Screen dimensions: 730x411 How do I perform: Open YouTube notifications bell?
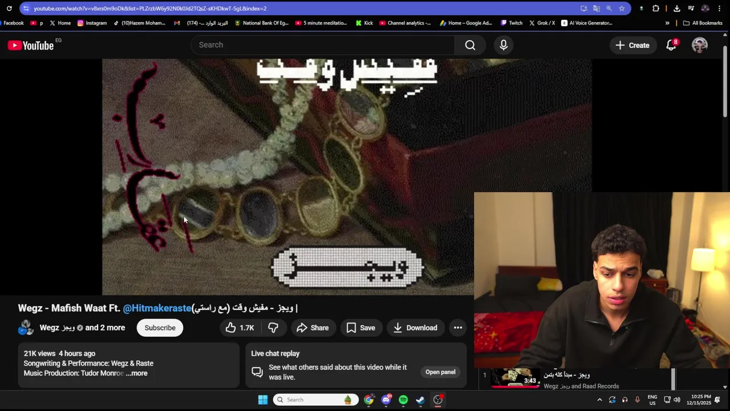point(671,45)
